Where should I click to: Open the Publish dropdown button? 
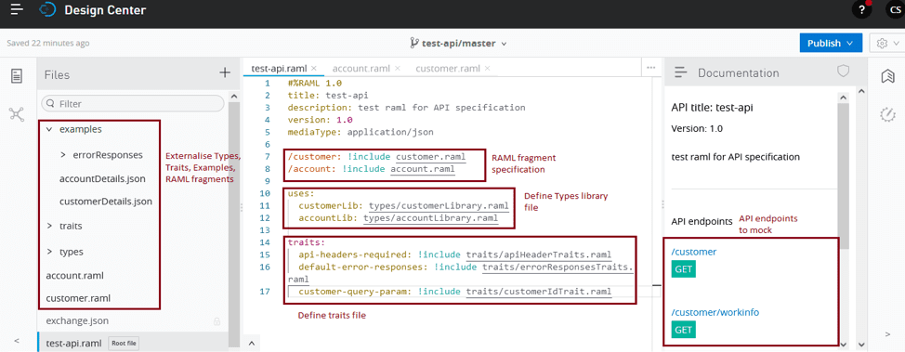click(831, 44)
